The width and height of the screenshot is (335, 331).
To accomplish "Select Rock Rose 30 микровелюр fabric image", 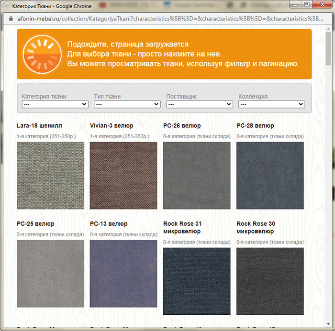I will [x=270, y=281].
